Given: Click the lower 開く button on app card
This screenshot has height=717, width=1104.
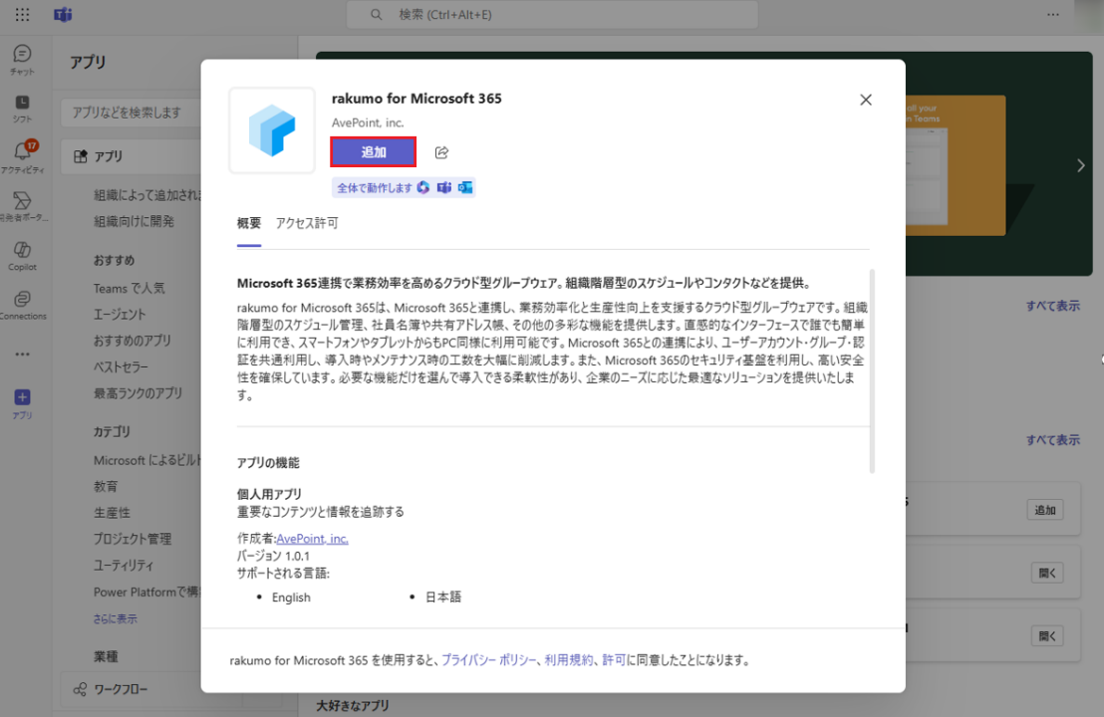Looking at the screenshot, I should tap(1047, 636).
